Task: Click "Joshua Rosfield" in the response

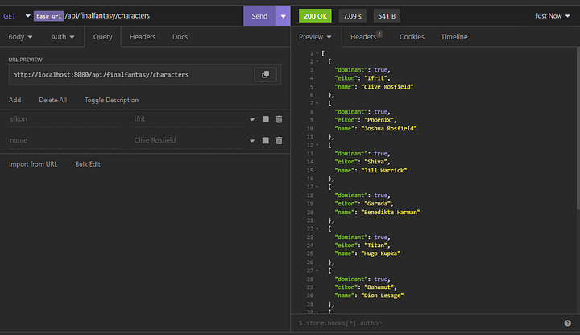Action: tap(389, 128)
